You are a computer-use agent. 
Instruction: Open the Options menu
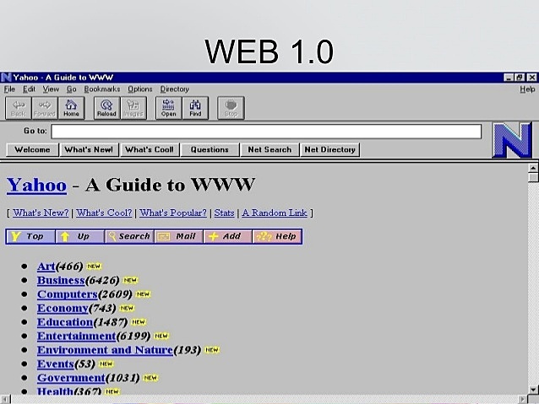(x=140, y=89)
